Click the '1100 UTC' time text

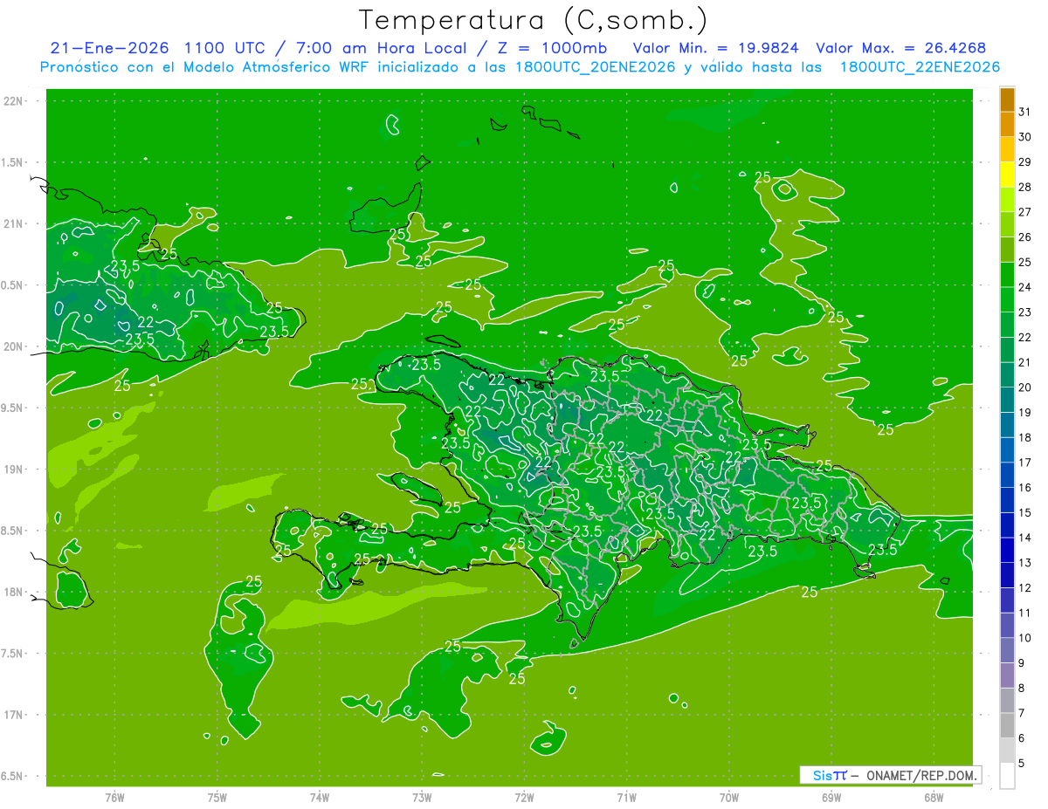pyautogui.click(x=224, y=49)
